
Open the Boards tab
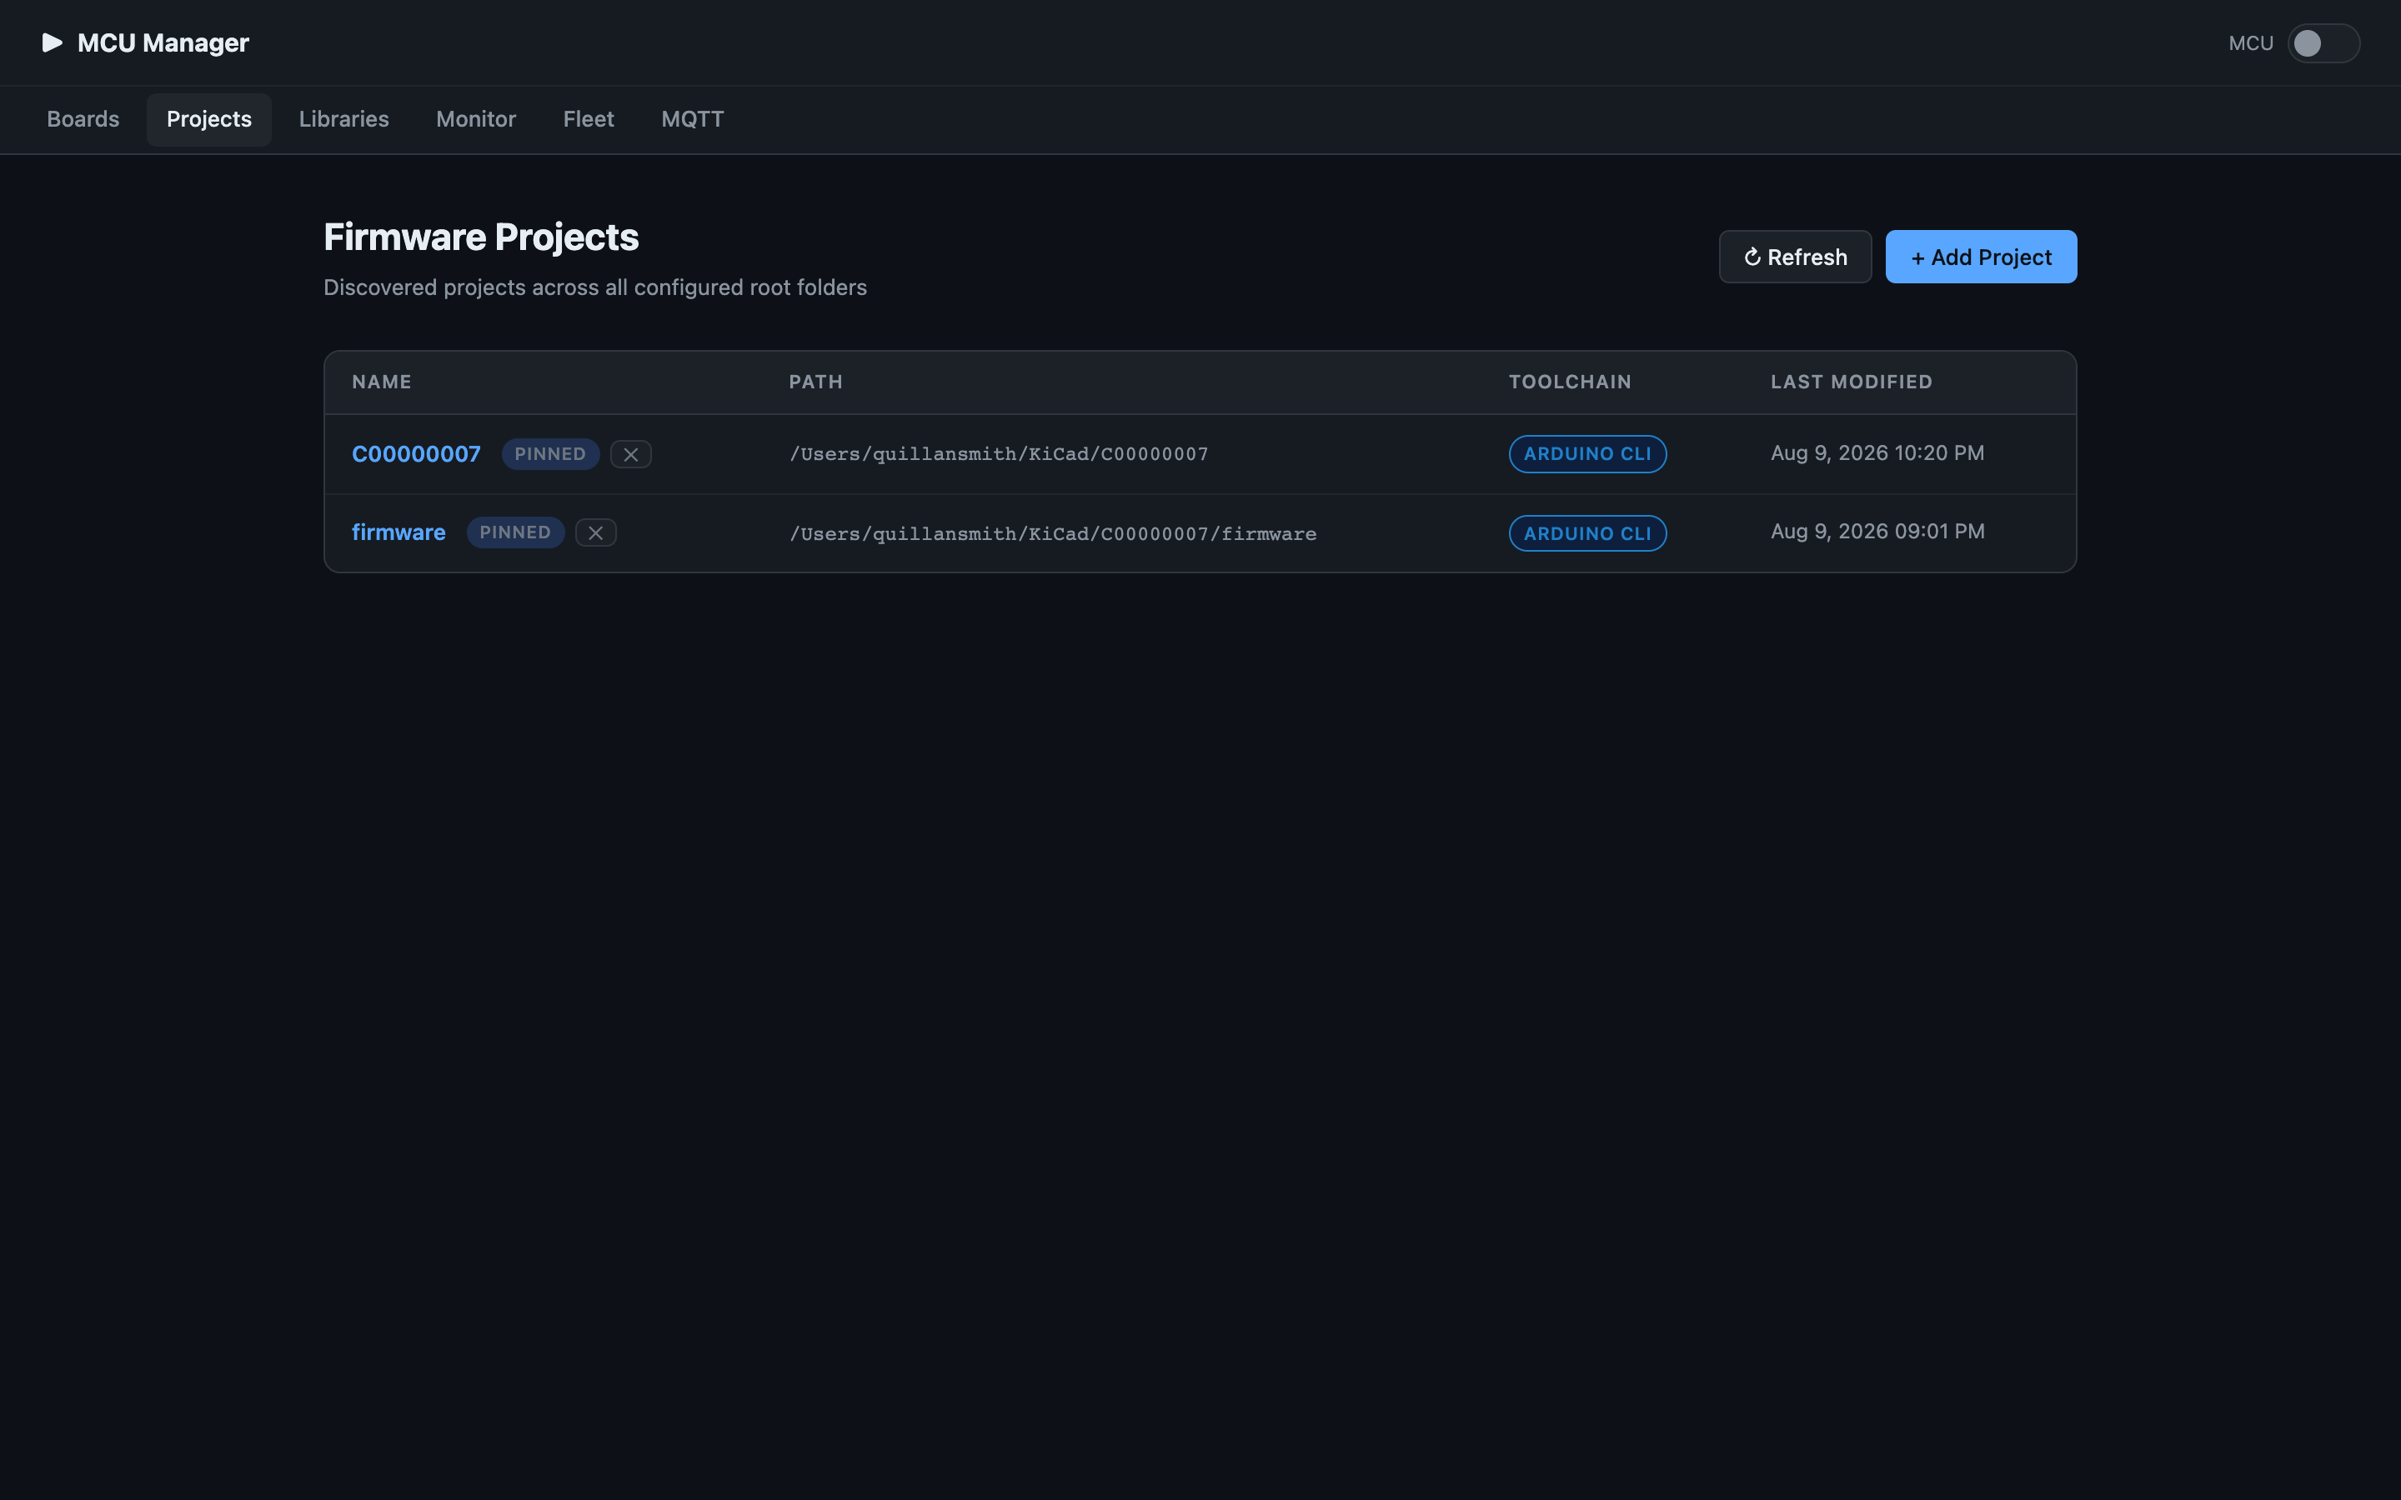coord(83,119)
